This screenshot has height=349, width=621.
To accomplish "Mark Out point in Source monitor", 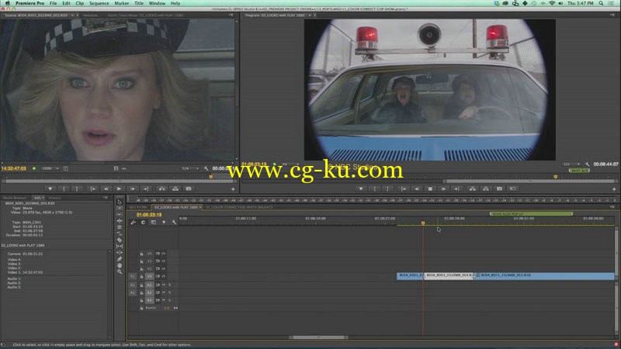I will tap(77, 189).
